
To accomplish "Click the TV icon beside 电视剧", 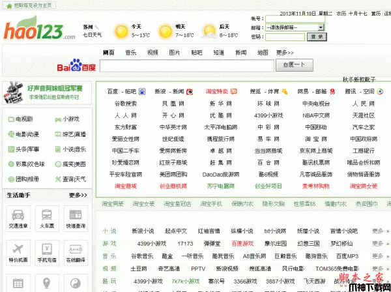I will pyautogui.click(x=11, y=119).
